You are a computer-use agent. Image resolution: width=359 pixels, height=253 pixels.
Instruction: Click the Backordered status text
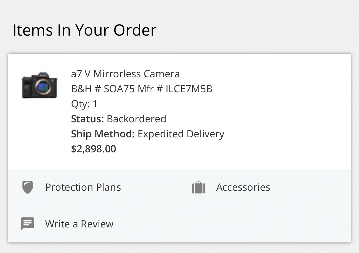click(136, 119)
